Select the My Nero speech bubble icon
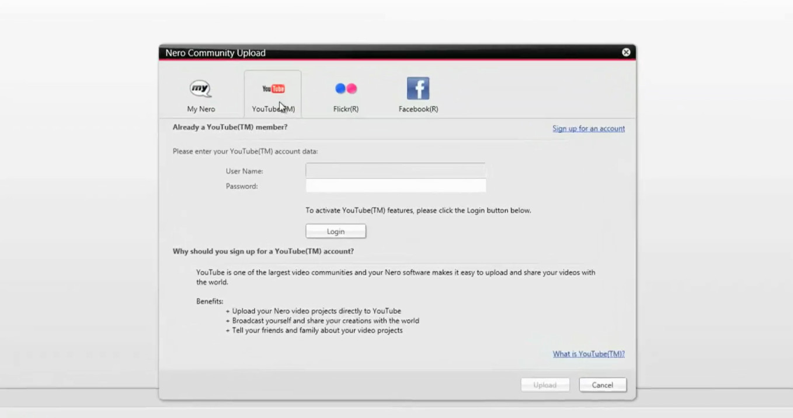 [x=200, y=89]
